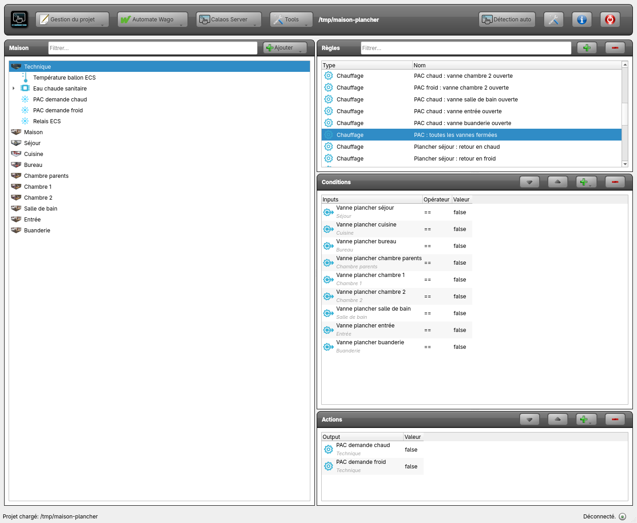637x523 pixels.
Task: Open the Gestion du projet menu
Action: (72, 20)
